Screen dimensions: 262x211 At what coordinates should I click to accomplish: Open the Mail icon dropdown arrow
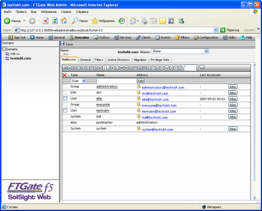138,21
